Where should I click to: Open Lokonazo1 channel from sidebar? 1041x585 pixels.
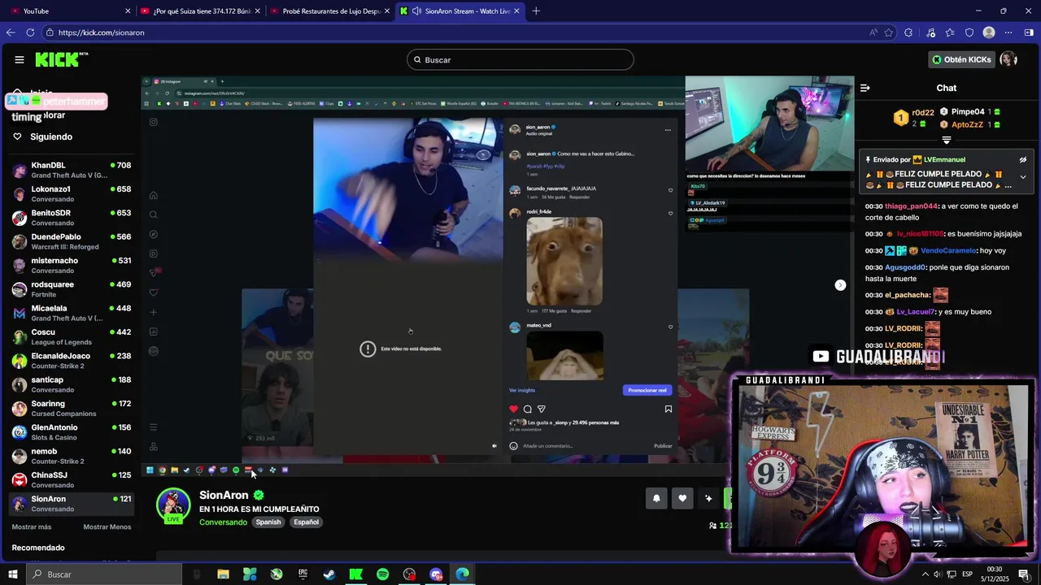coord(72,193)
